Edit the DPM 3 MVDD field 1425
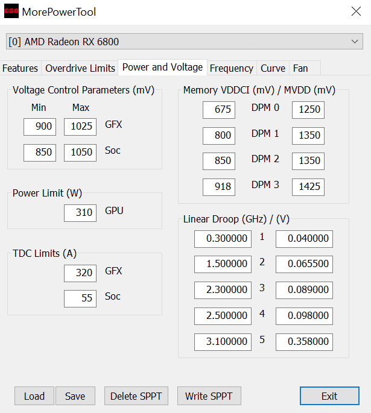Viewport: 371px width, 413px height. coord(308,187)
